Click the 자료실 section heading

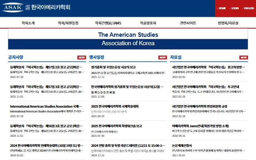tap(176, 57)
